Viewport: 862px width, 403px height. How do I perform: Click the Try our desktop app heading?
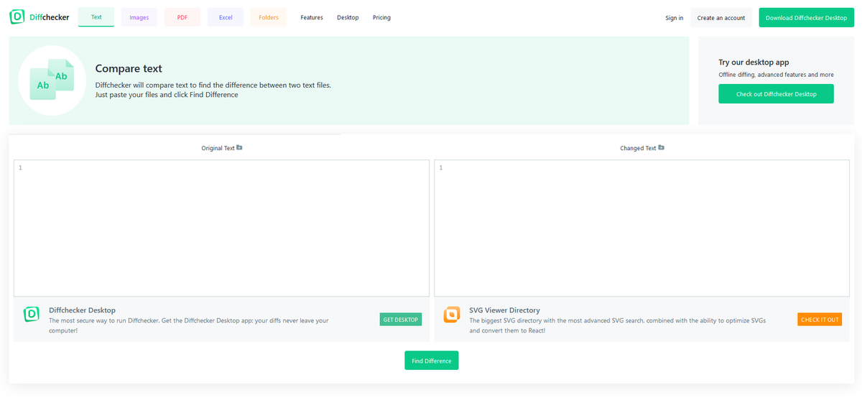[754, 62]
